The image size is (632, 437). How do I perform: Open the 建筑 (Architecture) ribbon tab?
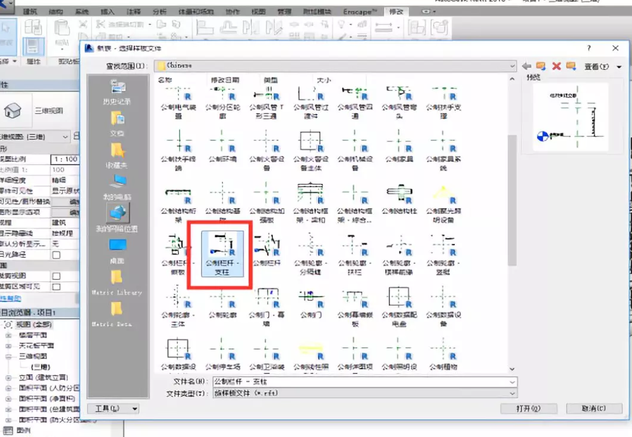pyautogui.click(x=30, y=12)
